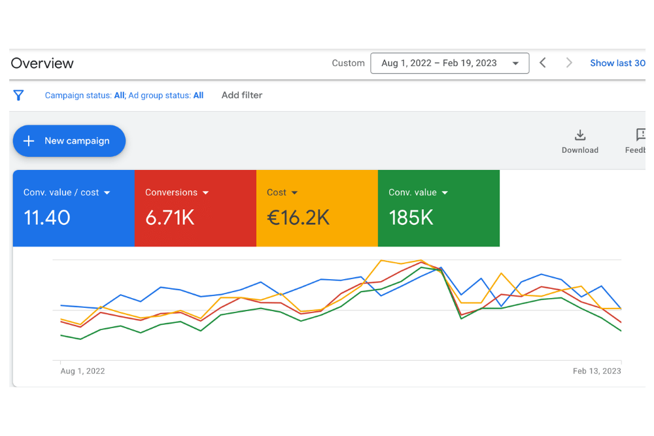Click the Aug 1, 2022 chart axis label
This screenshot has width=654, height=436.
pyautogui.click(x=82, y=371)
